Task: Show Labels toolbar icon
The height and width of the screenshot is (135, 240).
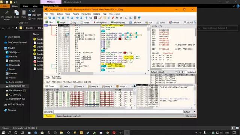Action: coord(109,18)
